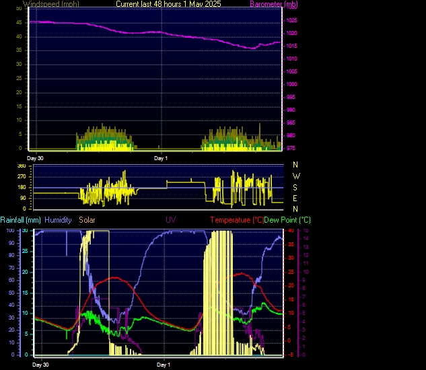
Task: Click the 'Humidity' legend label
Action: pyautogui.click(x=58, y=220)
